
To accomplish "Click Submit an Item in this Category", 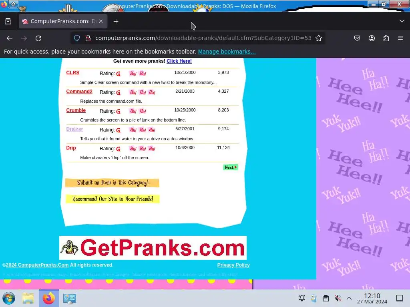I will (112, 183).
